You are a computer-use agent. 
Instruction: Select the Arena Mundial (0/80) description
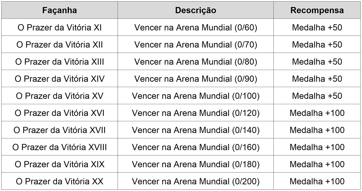(x=195, y=62)
